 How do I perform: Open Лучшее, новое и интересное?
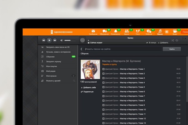click(58, 52)
